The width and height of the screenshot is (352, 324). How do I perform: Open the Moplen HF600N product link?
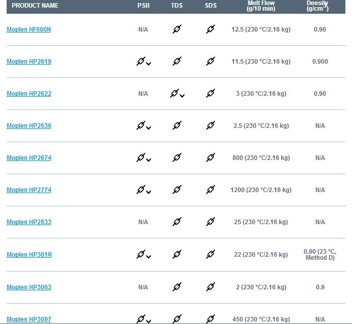[x=28, y=30]
